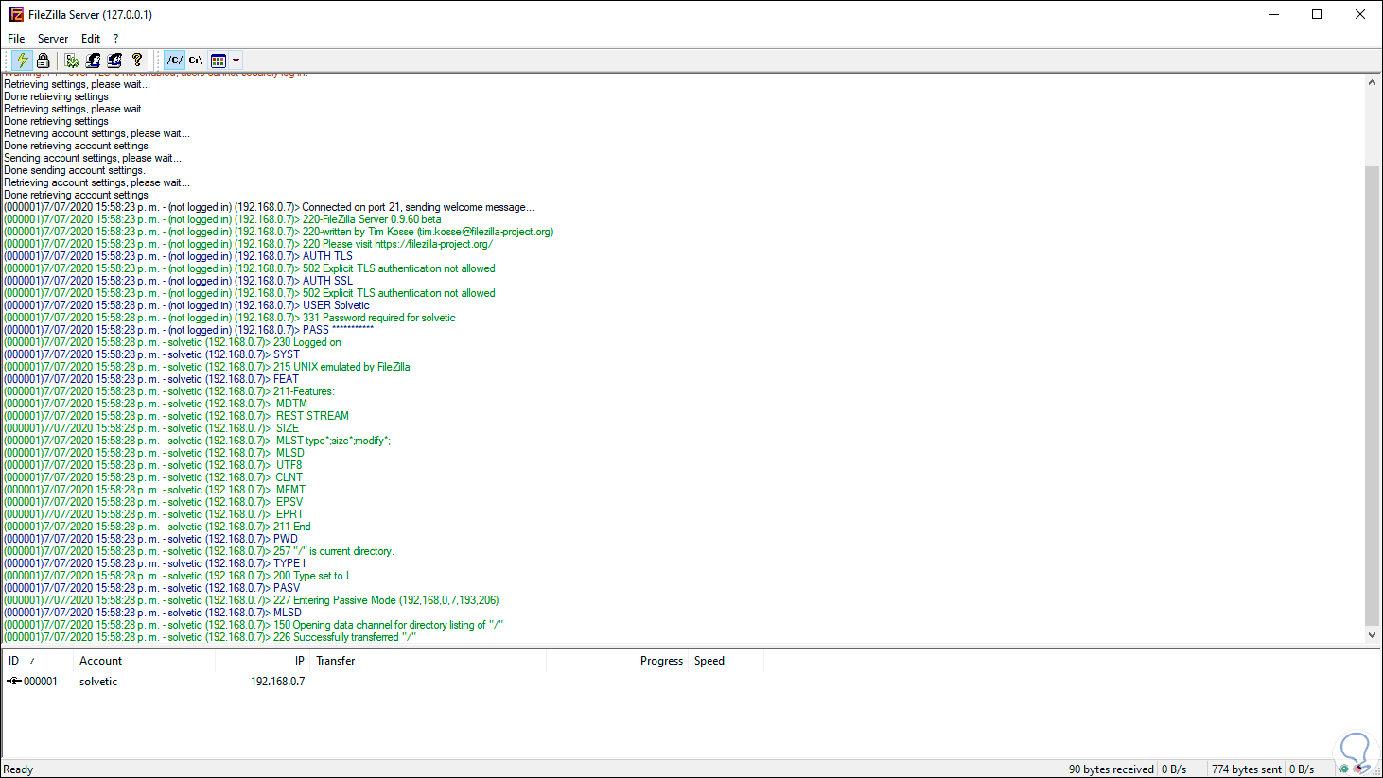This screenshot has width=1383, height=778.
Task: Click the masked 'PASS' log line
Action: (189, 330)
